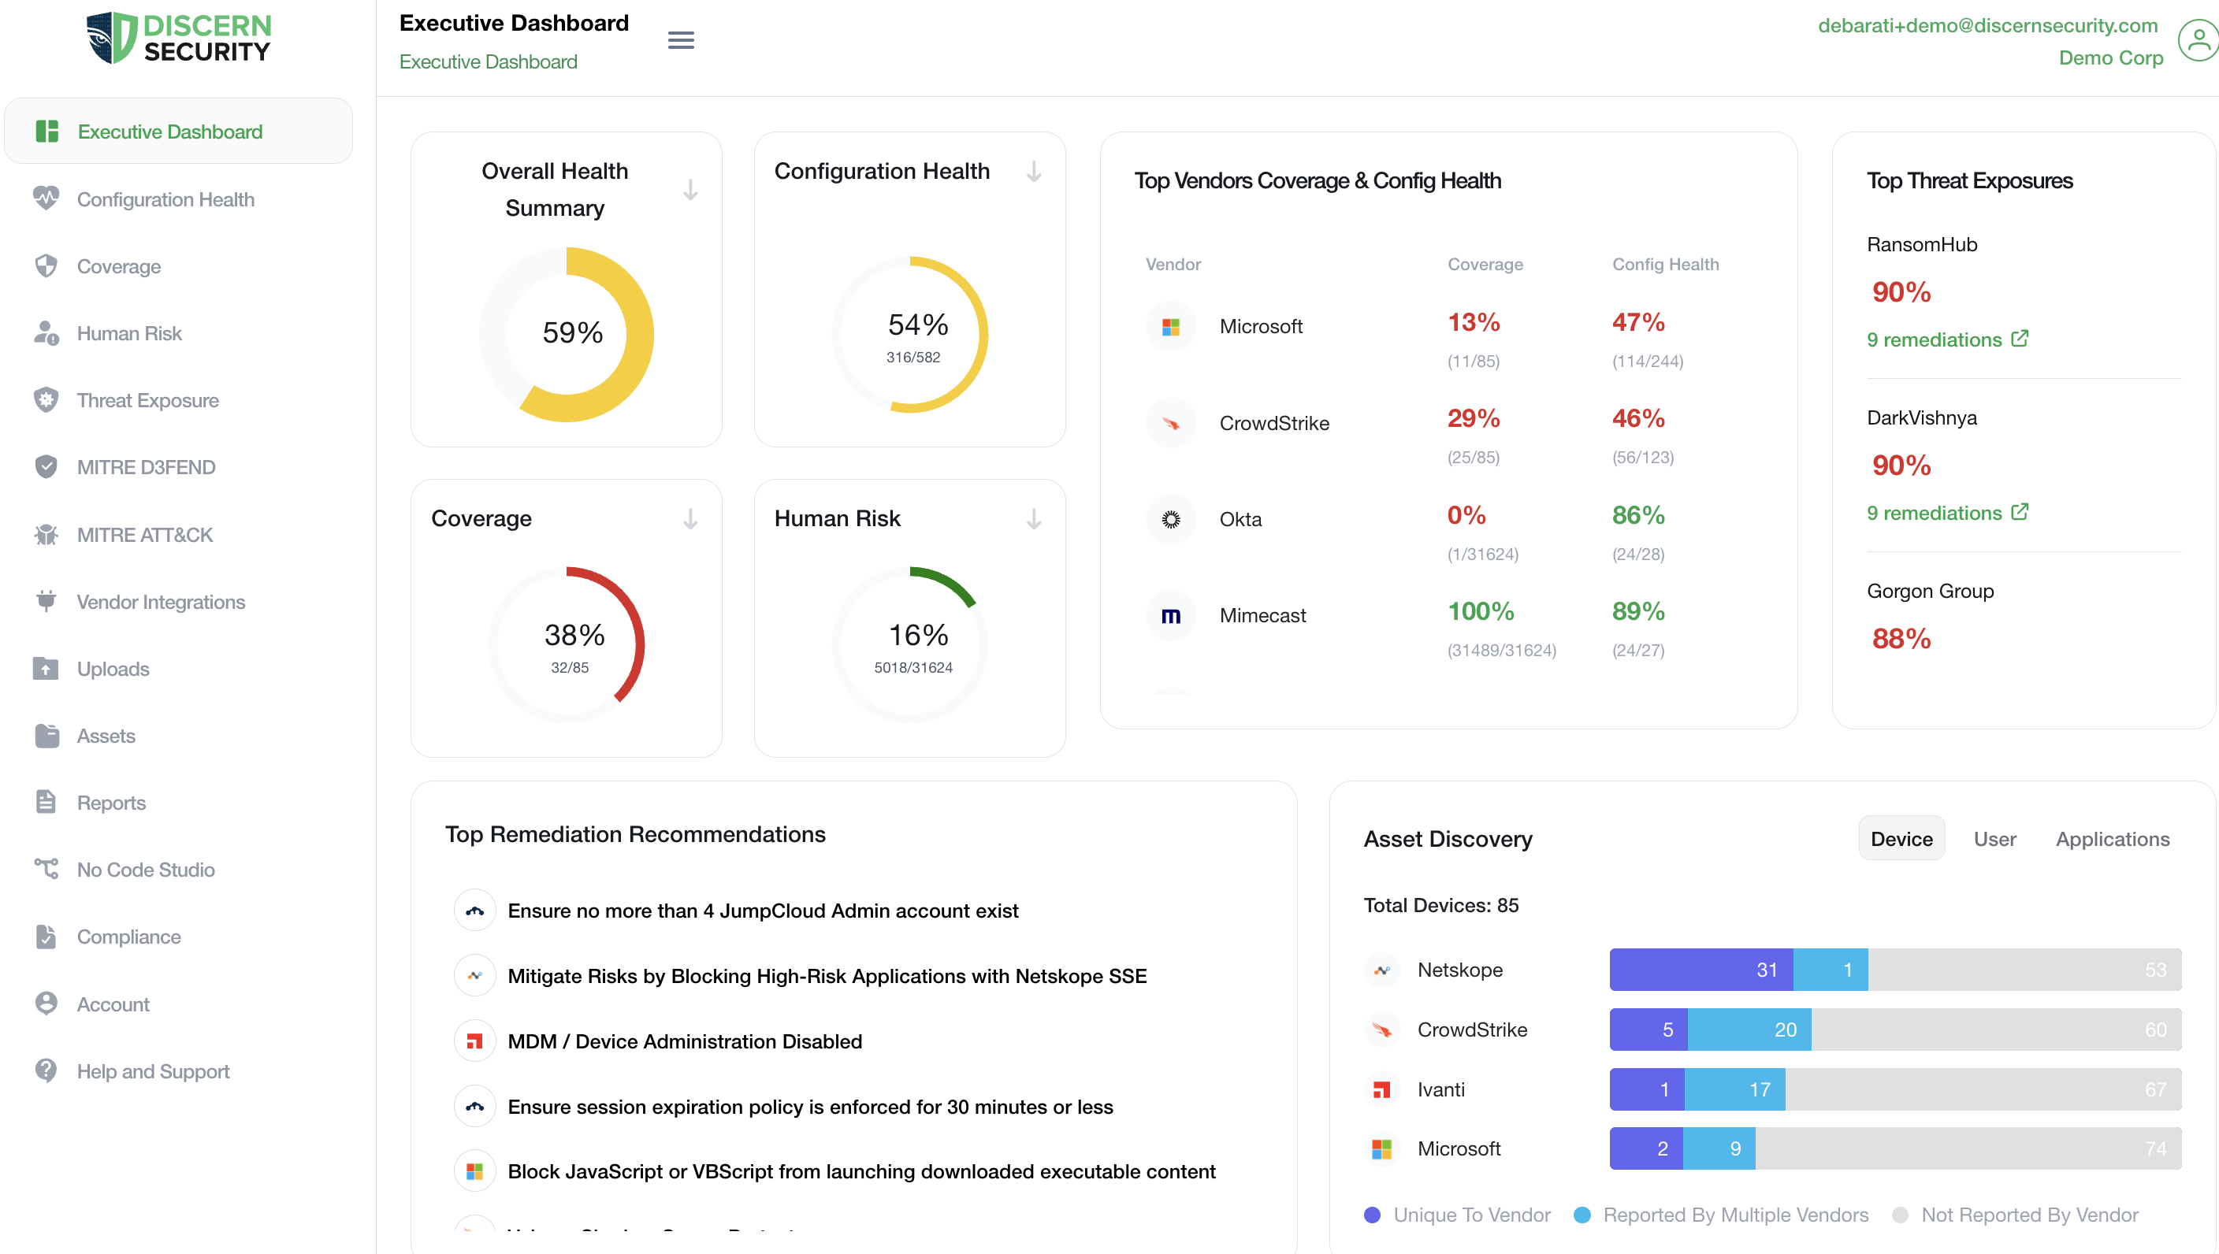Click the user profile avatar icon

tap(2198, 40)
